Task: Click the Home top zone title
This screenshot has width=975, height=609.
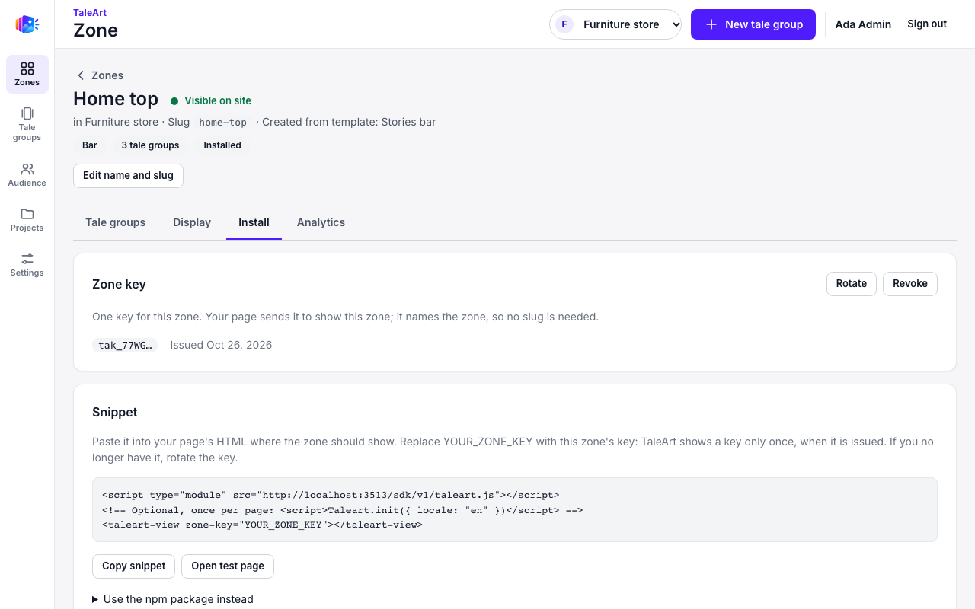Action: (x=116, y=99)
